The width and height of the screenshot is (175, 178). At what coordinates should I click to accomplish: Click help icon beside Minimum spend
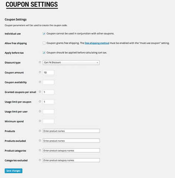coord(40,121)
